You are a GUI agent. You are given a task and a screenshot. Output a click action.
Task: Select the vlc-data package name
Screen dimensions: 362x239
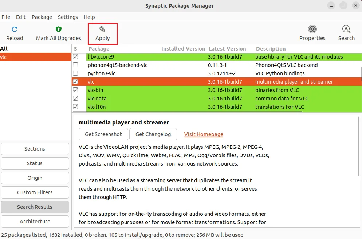[x=97, y=99]
